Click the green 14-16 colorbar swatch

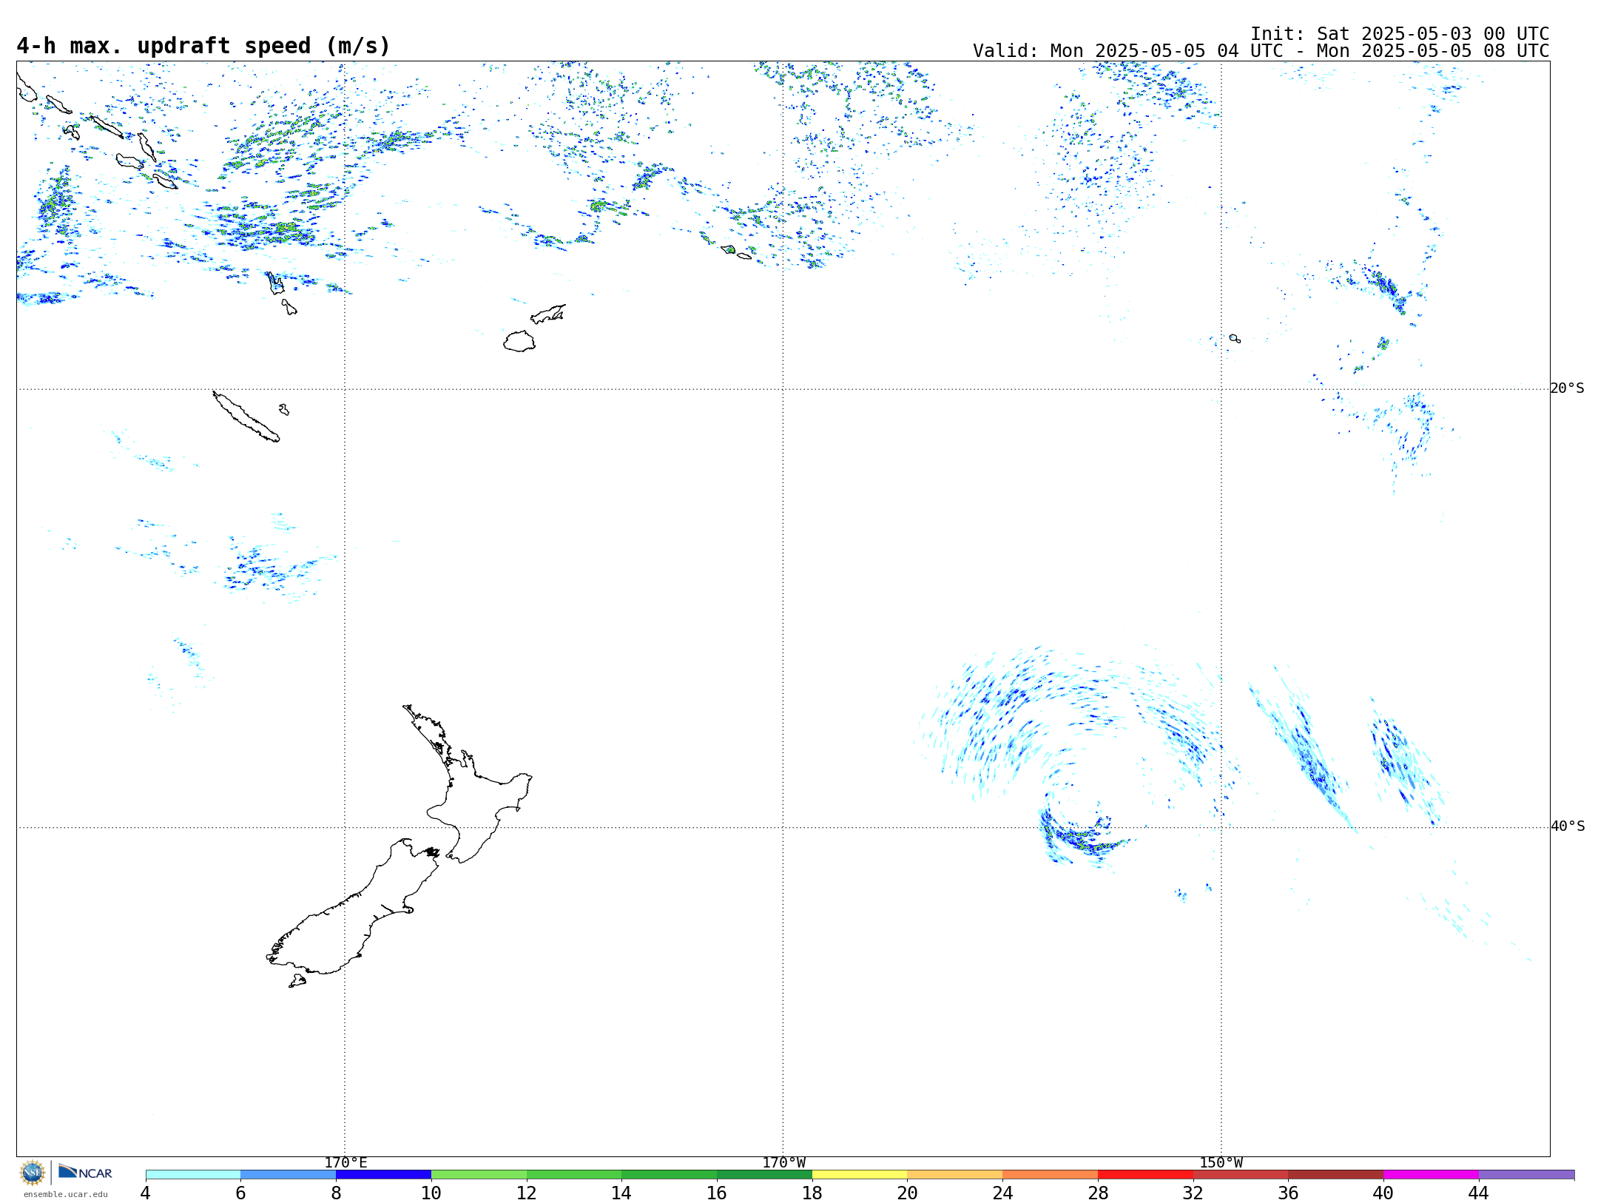670,1174
